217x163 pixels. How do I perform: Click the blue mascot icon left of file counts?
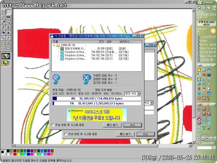pos(87,79)
